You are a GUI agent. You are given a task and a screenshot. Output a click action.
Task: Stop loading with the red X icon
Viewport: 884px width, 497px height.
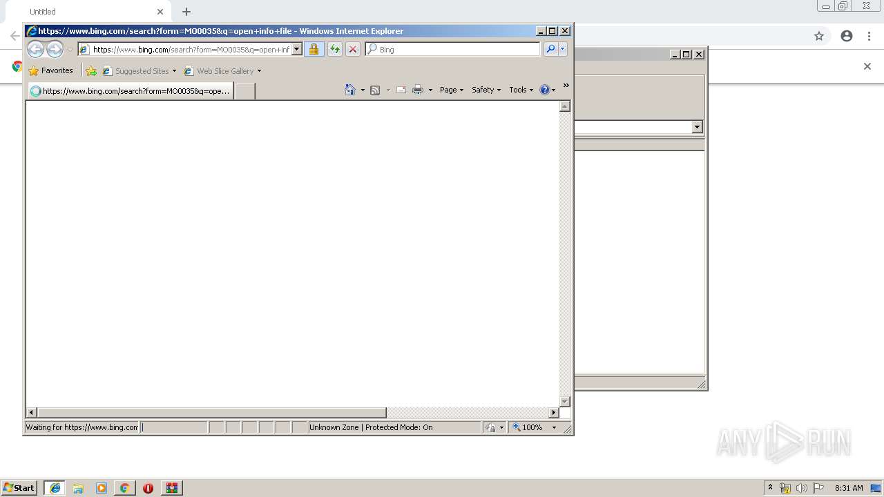point(352,49)
